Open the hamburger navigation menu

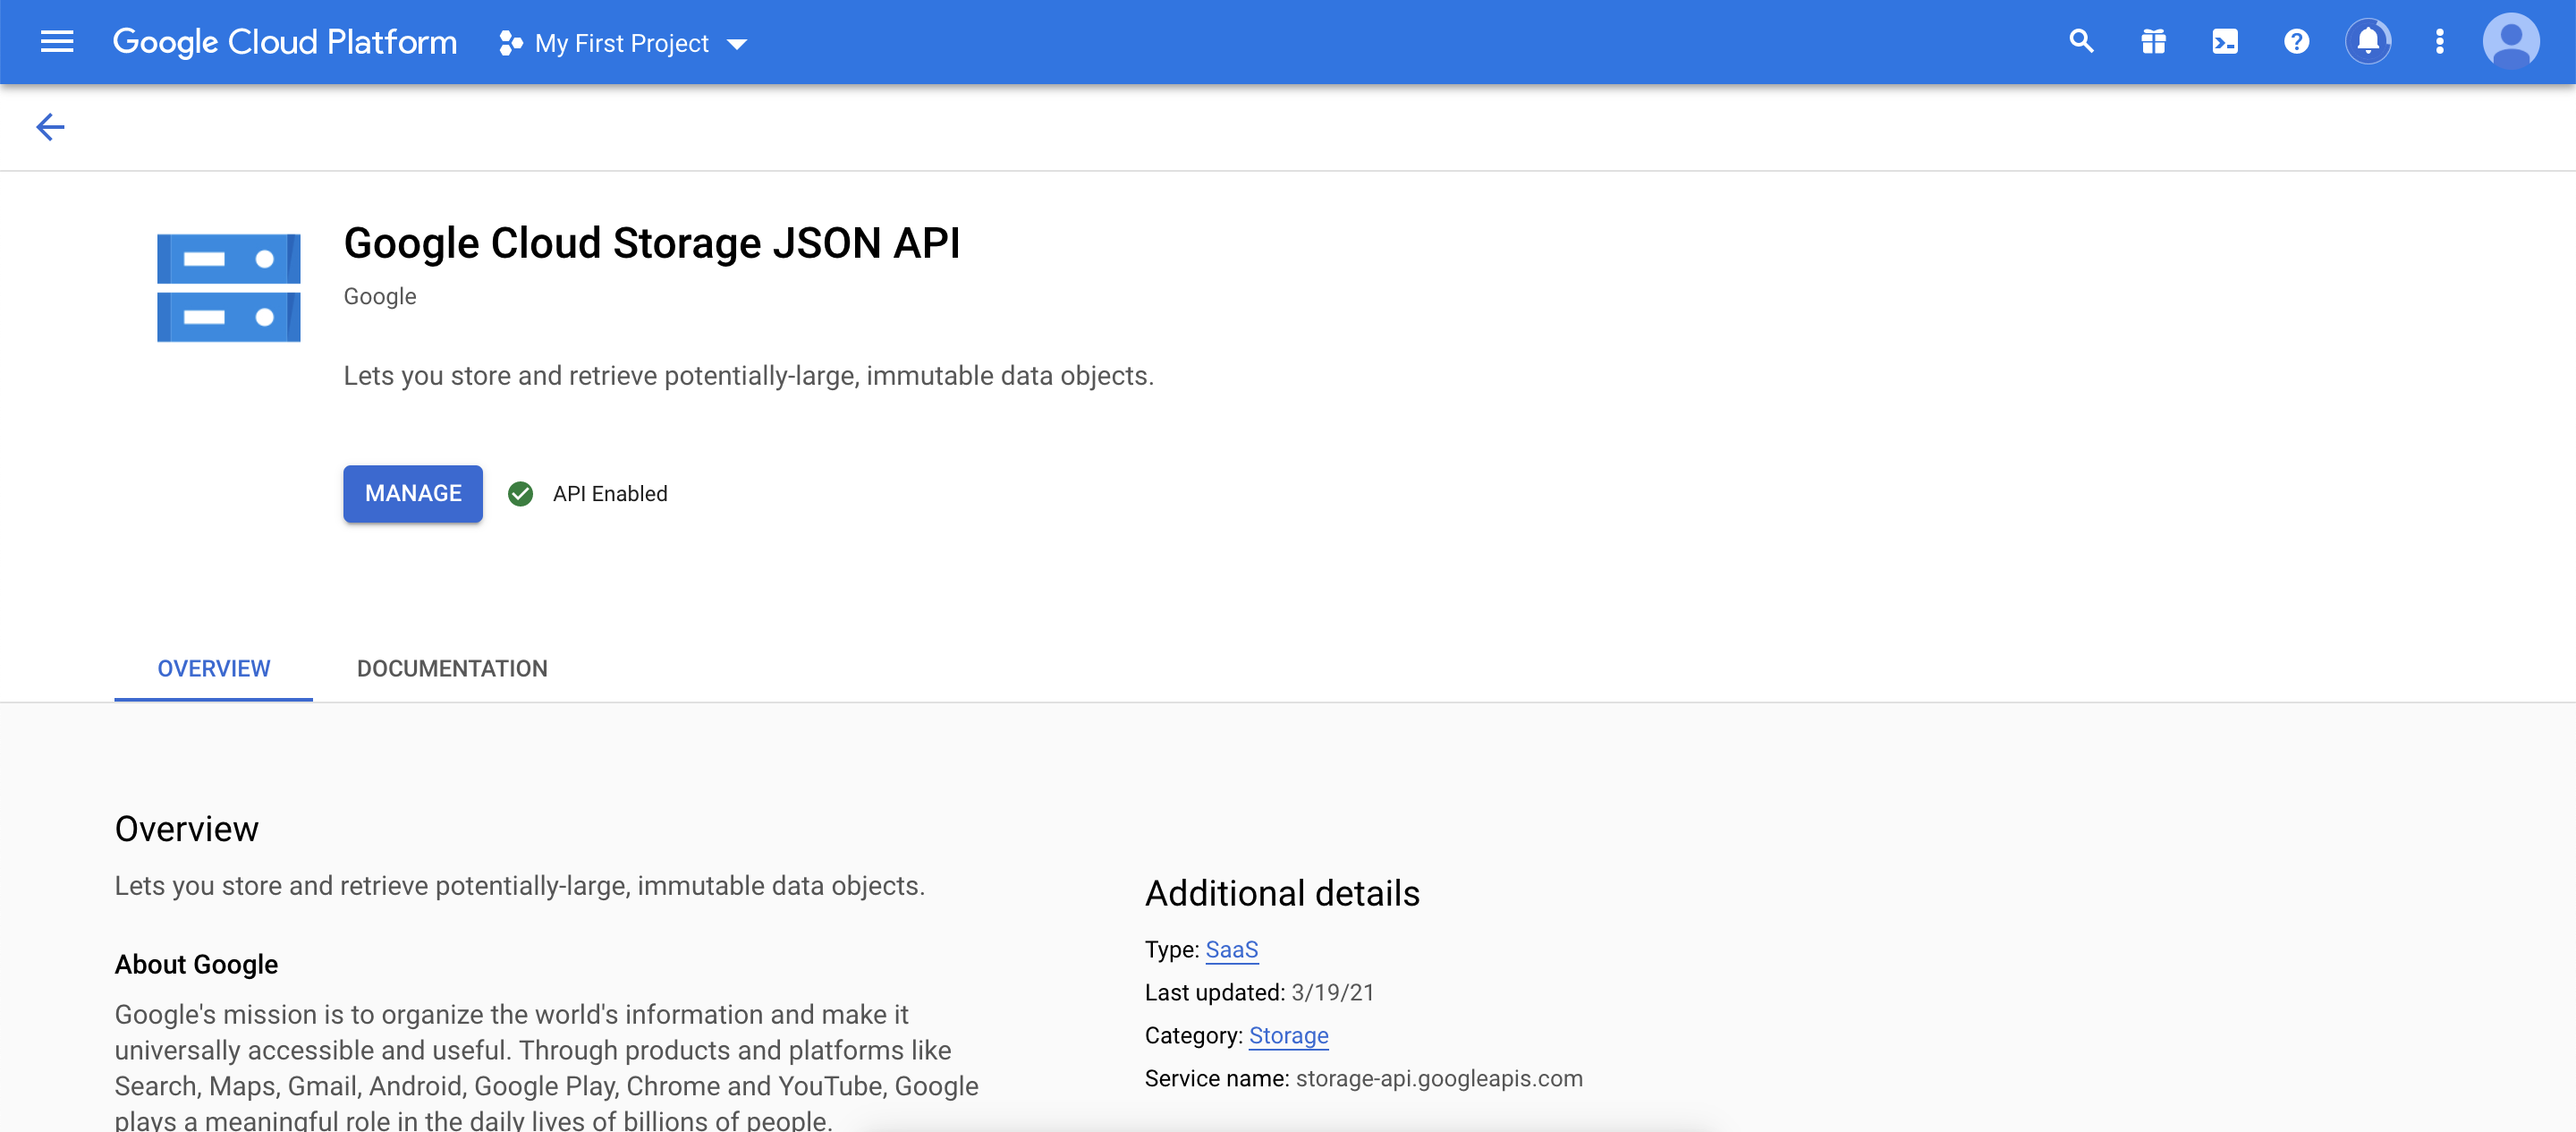tap(57, 42)
